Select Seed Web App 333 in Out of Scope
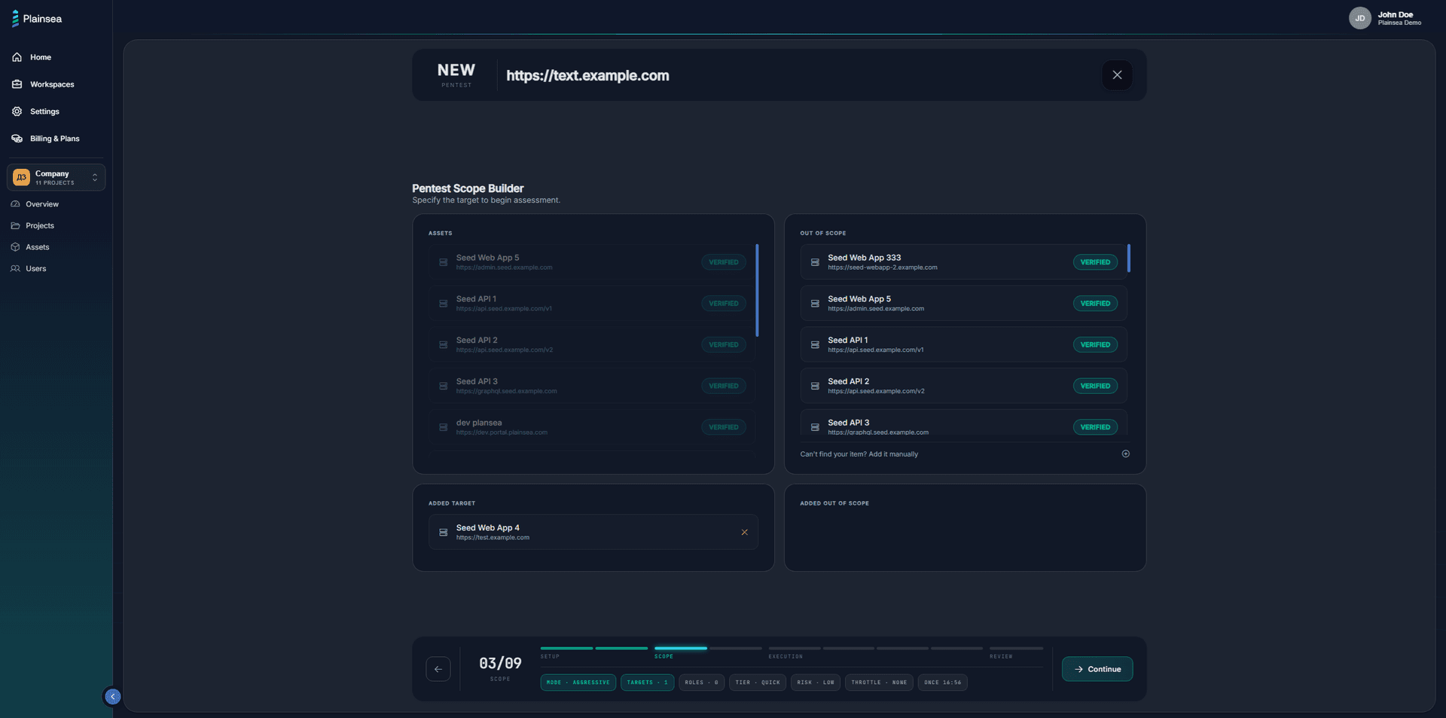This screenshot has height=718, width=1446. tap(964, 262)
